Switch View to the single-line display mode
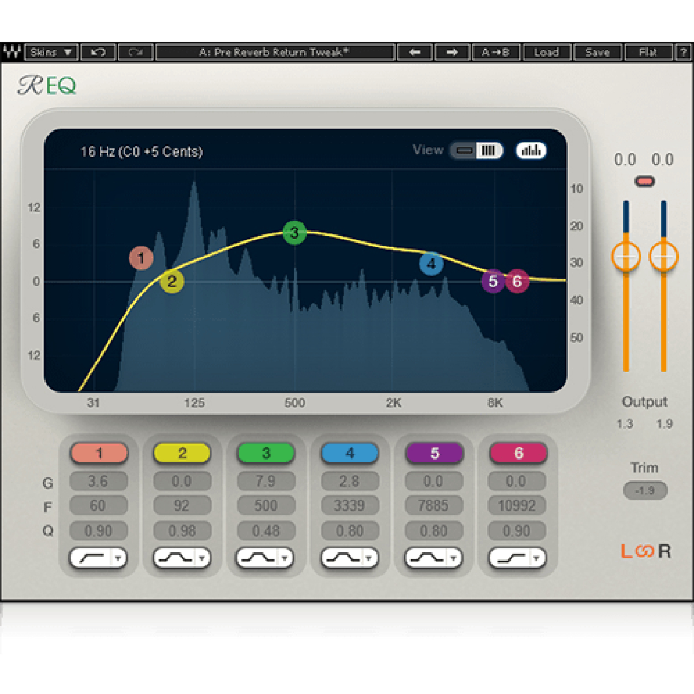Image resolution: width=694 pixels, height=694 pixels. coord(464,150)
